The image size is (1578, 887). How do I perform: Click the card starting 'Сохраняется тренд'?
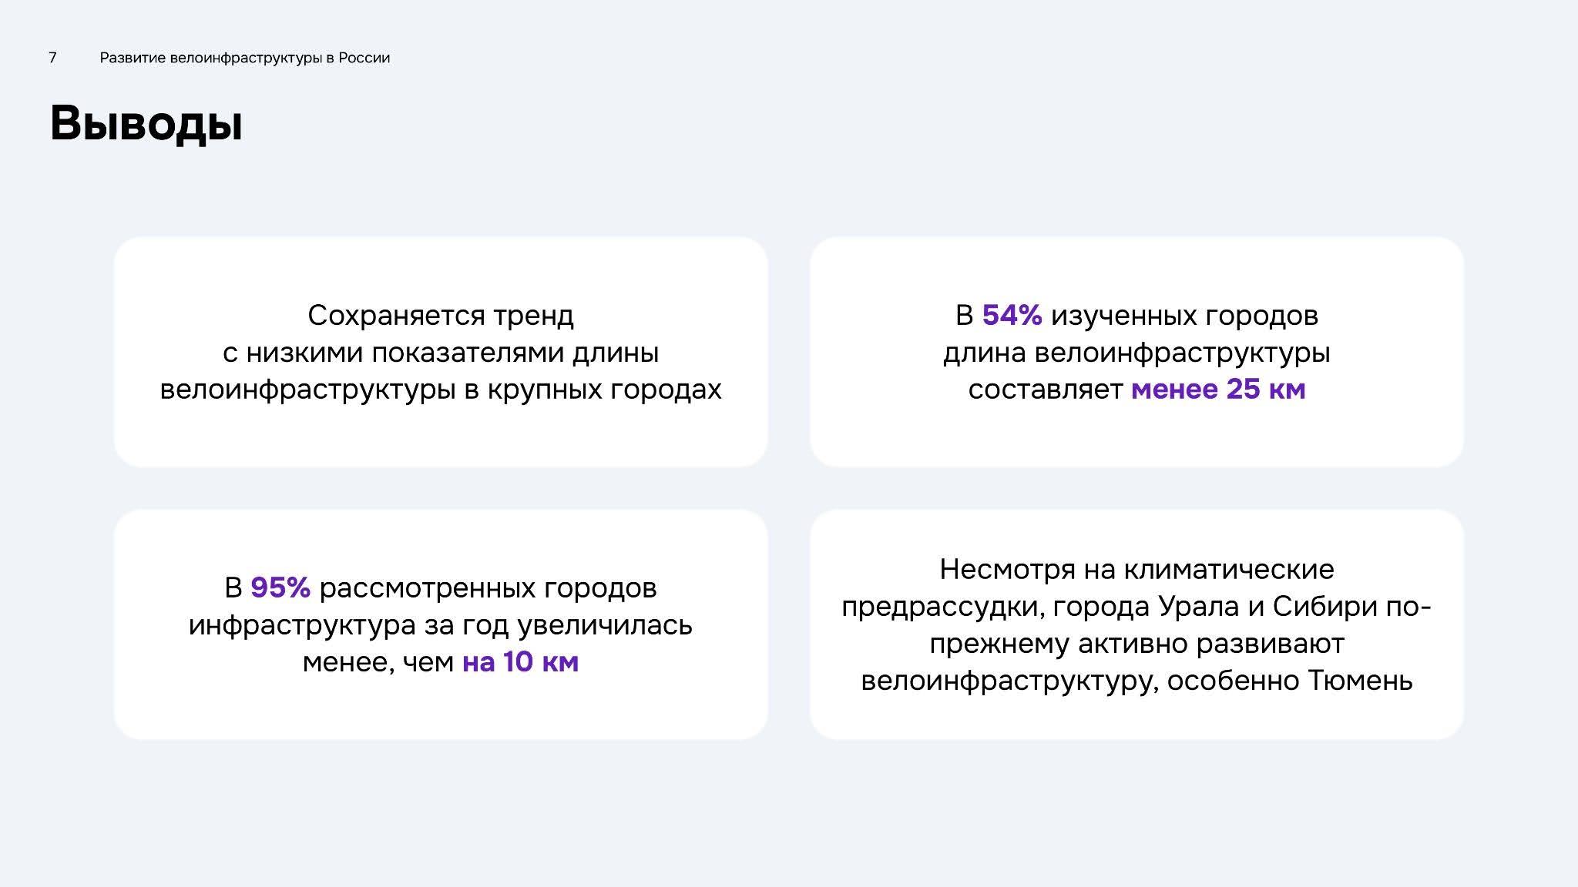[441, 352]
